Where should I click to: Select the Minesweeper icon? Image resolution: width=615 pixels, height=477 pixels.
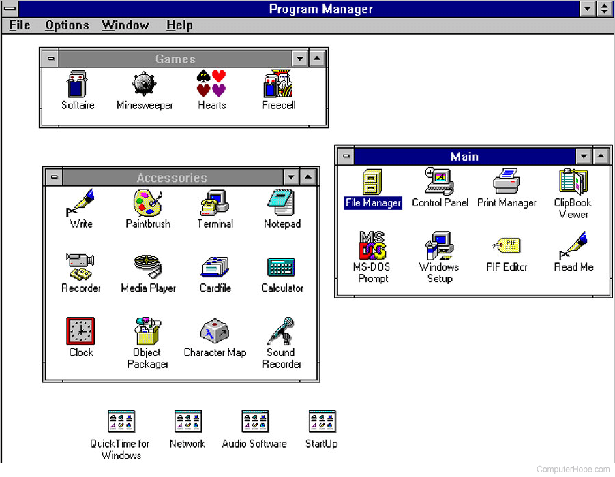pyautogui.click(x=144, y=84)
